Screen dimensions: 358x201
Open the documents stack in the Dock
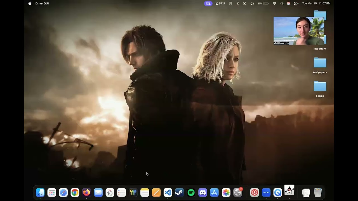click(306, 192)
